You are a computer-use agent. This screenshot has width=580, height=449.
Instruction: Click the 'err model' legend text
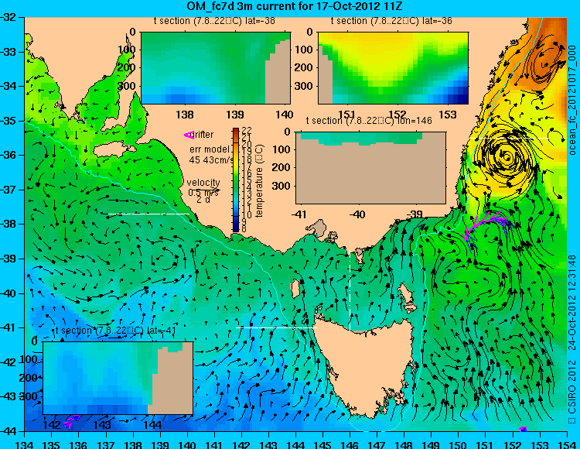pos(210,149)
